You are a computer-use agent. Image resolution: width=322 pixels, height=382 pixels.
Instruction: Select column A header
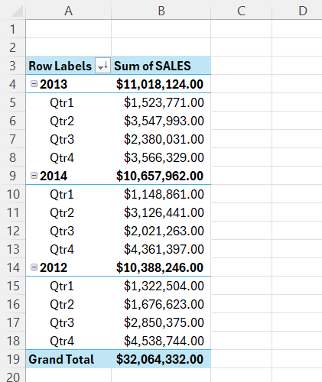tap(68, 11)
